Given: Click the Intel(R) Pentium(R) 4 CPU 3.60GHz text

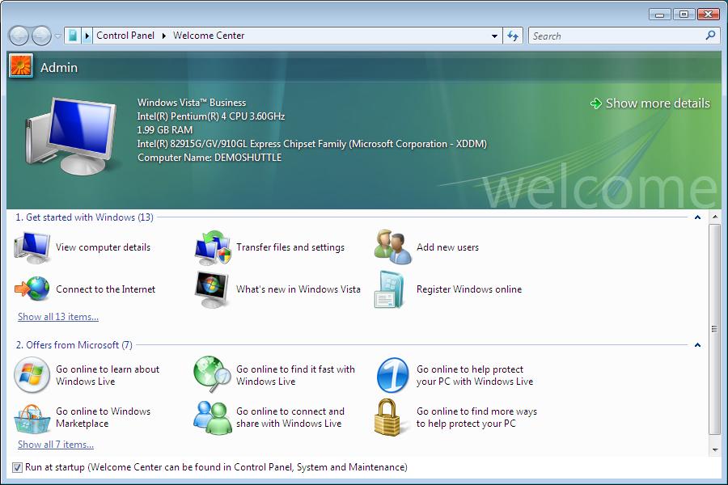Looking at the screenshot, I should (211, 116).
